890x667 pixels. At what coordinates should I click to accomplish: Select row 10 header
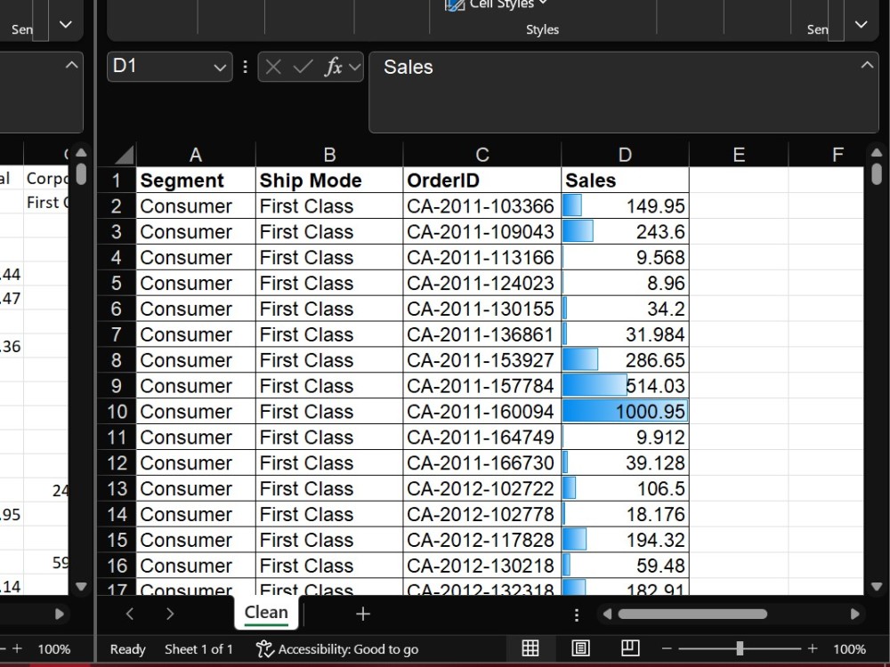pos(117,411)
